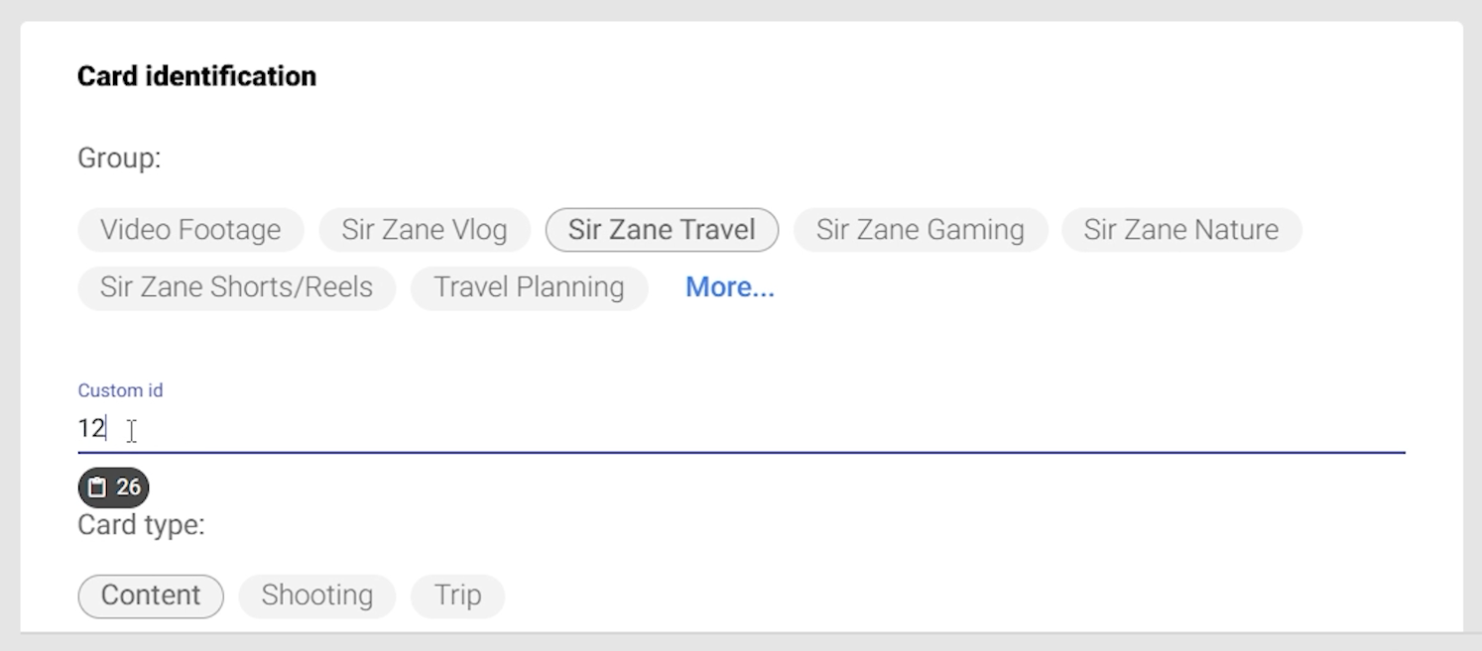
Task: Choose the Sir Zane Shorts/Reels group
Action: point(236,287)
